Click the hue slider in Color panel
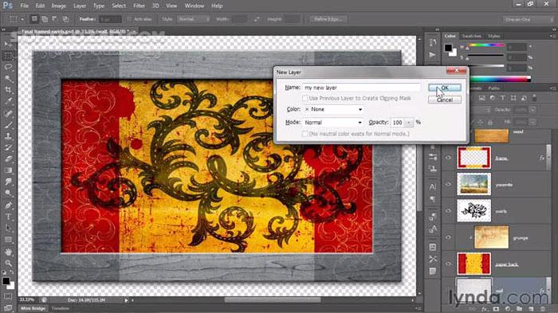Screen dimensions: 558x313 coord(486,45)
